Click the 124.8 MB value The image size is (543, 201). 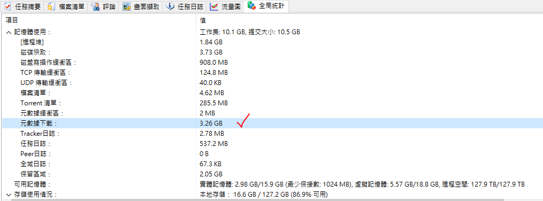pyautogui.click(x=213, y=73)
